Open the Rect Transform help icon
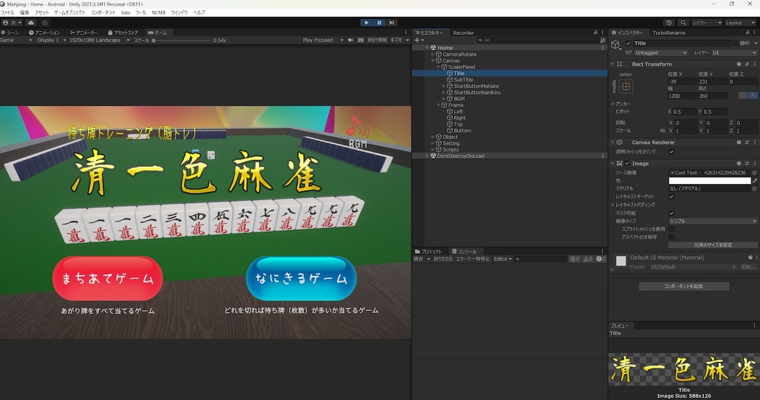This screenshot has width=760, height=400. (x=739, y=64)
